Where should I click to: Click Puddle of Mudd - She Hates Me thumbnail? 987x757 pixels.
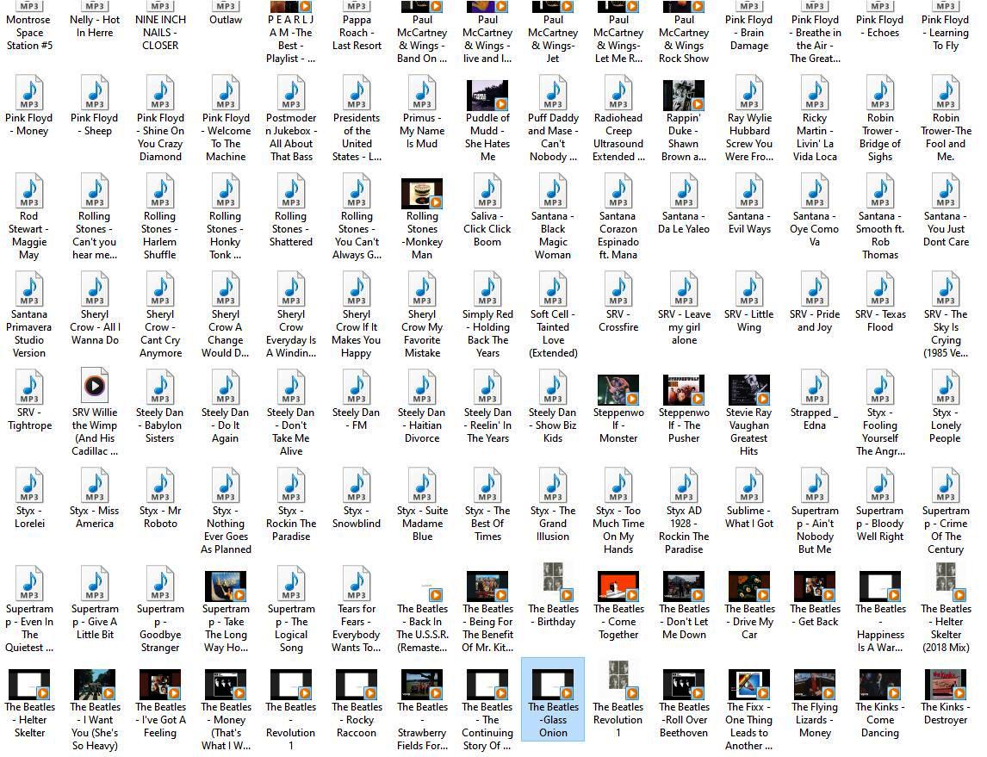tap(487, 95)
